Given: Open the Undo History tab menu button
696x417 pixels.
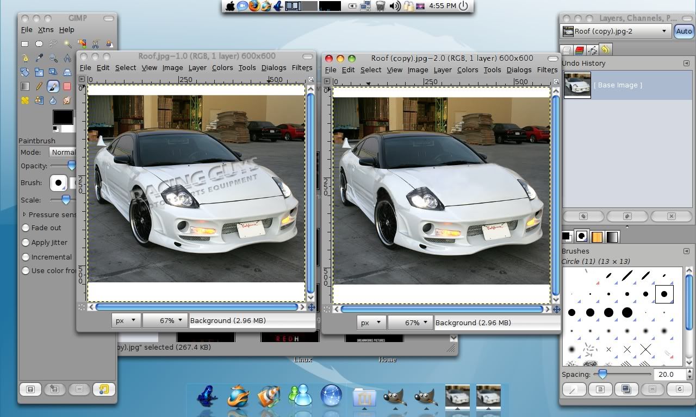Looking at the screenshot, I should (687, 64).
